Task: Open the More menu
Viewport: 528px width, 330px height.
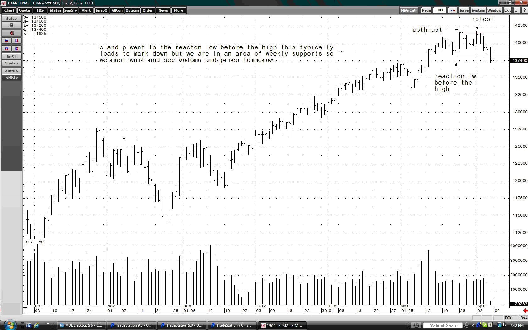Action: tap(179, 10)
